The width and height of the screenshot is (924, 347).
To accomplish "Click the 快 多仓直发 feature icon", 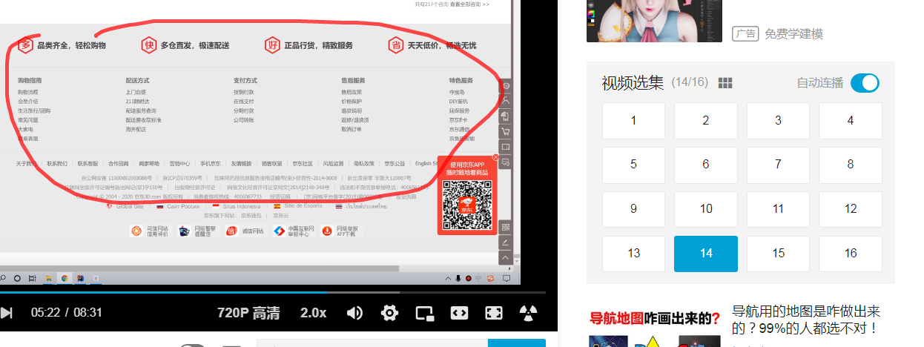I will coord(149,45).
